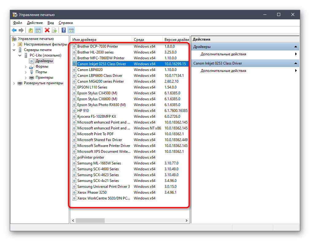The width and height of the screenshot is (310, 241).
Task: Click the red Delete X icon
Action: 47,30
